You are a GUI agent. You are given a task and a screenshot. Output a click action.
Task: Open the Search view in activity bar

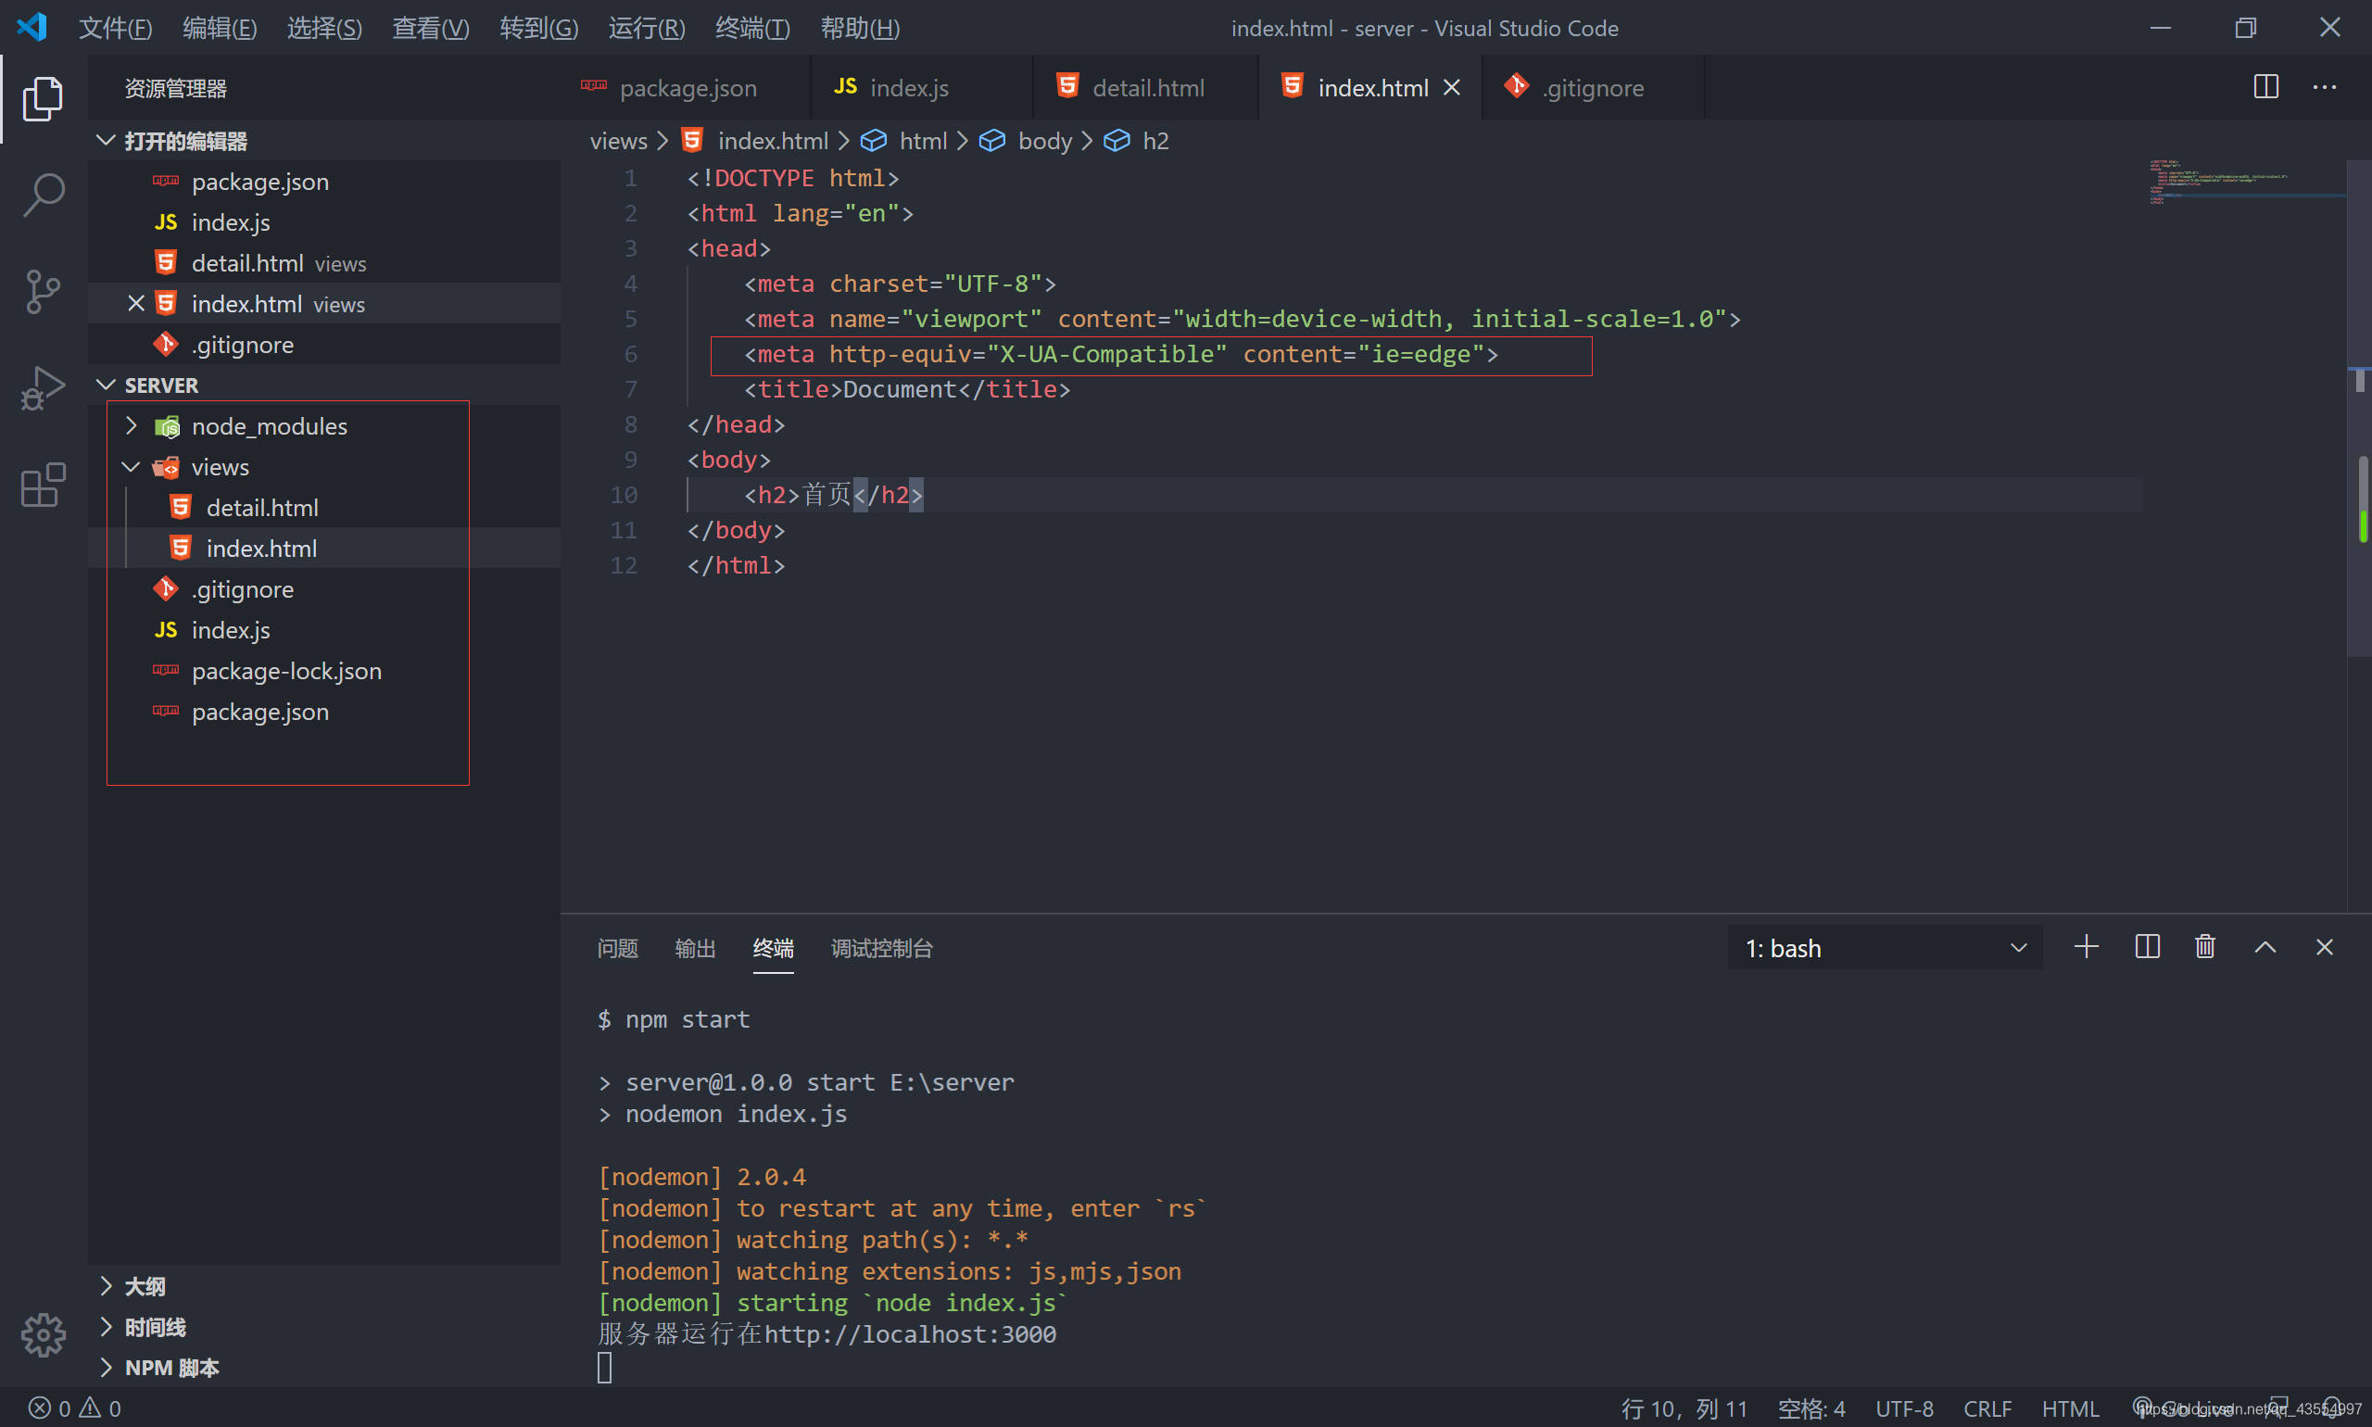[x=44, y=195]
